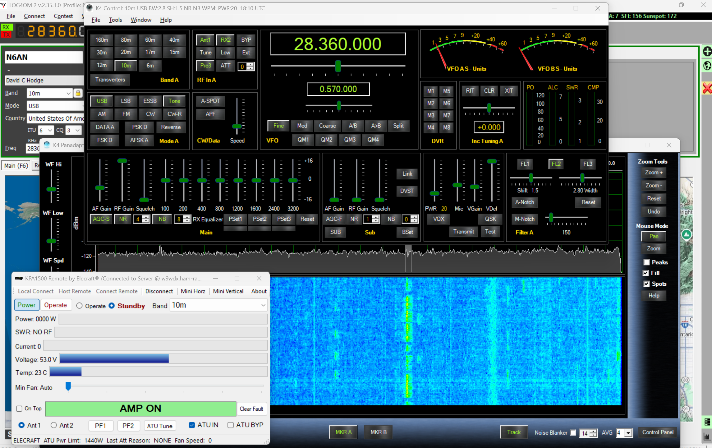The height and width of the screenshot is (448, 712).
Task: Click the 20m band button
Action: point(126,52)
